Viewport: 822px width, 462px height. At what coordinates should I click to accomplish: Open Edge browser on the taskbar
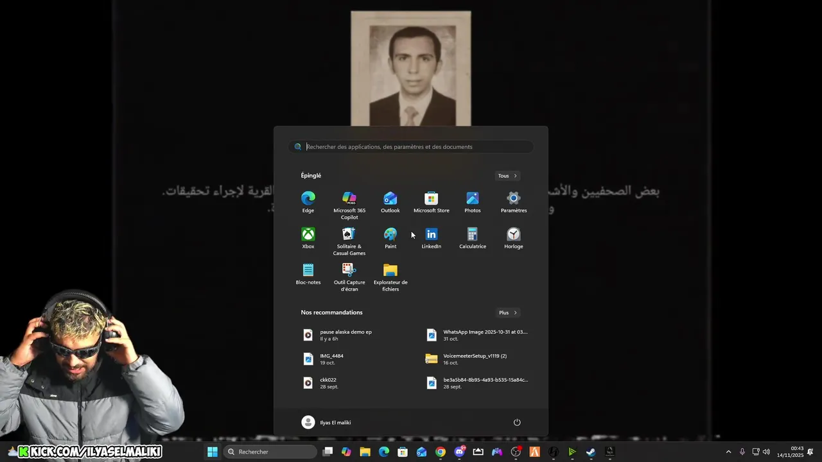[384, 452]
